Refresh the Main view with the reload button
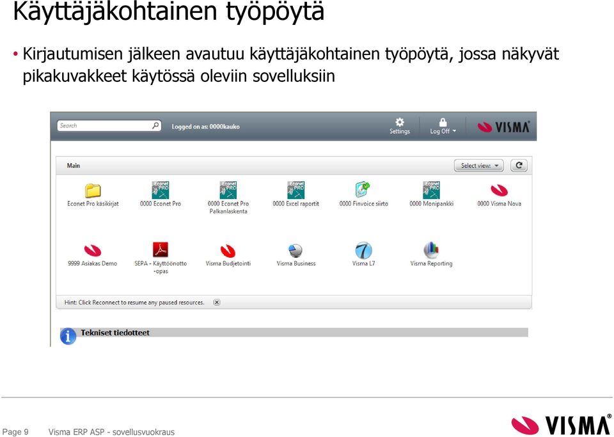This screenshot has width=614, height=437. coord(519,165)
